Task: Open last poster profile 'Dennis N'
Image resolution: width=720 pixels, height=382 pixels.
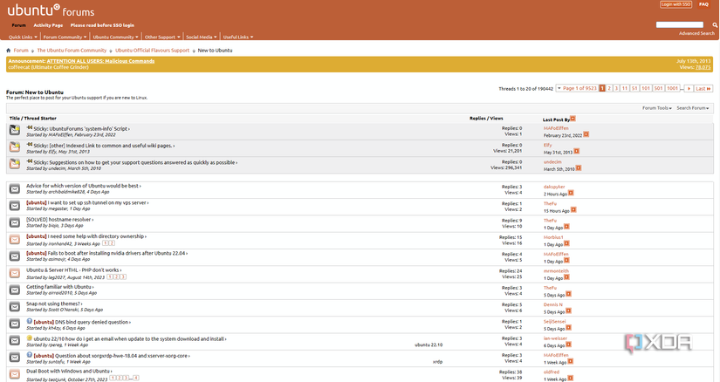Action: 552,305
